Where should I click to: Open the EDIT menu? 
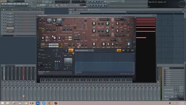pyautogui.click(x=5, y=4)
